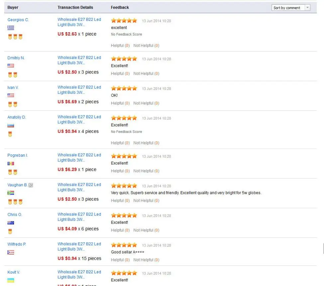Screen dimensions: 324x286
Task: Click the South Africa flag under Vaughan B.
Action: pos(11,193)
